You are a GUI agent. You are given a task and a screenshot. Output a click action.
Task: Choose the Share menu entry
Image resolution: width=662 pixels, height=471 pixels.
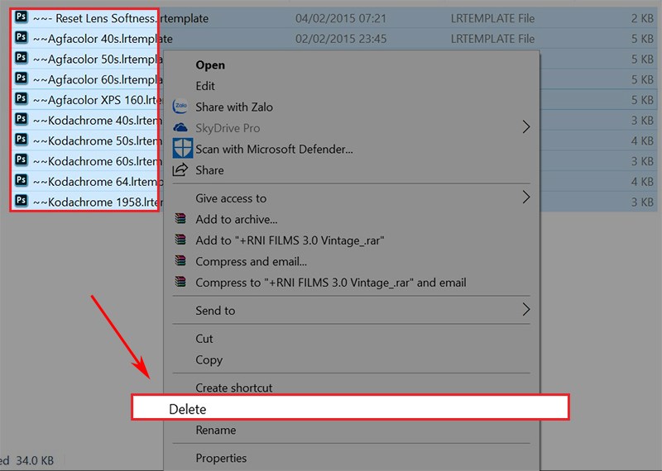point(209,170)
